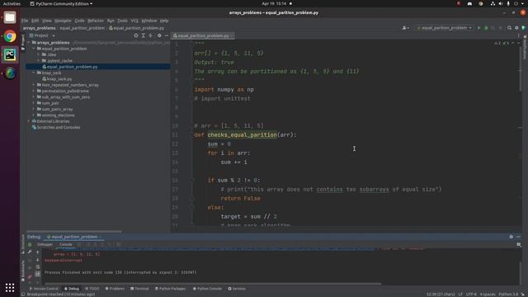528x297 pixels.
Task: Click the user account icon in toolbar
Action: point(405,28)
